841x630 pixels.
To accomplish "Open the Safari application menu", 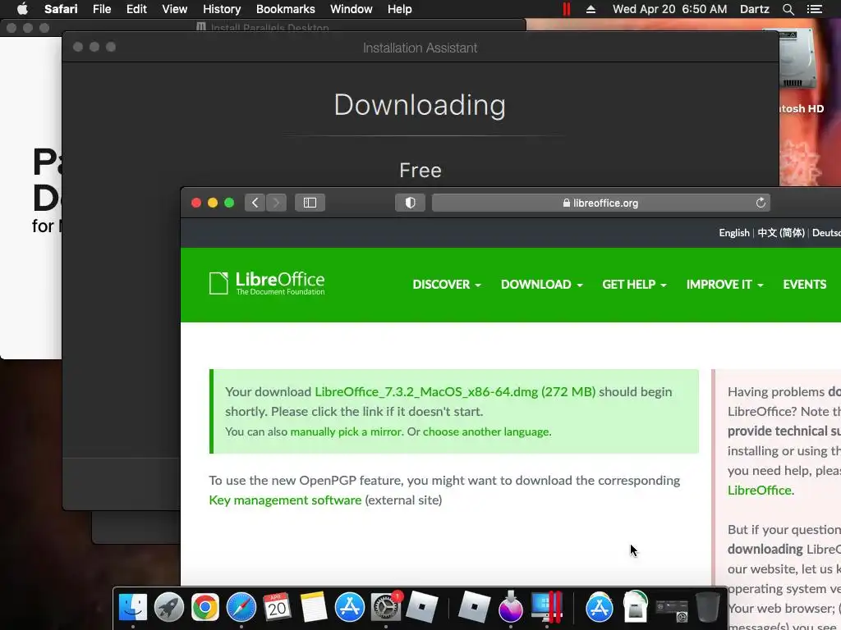I will tap(61, 9).
